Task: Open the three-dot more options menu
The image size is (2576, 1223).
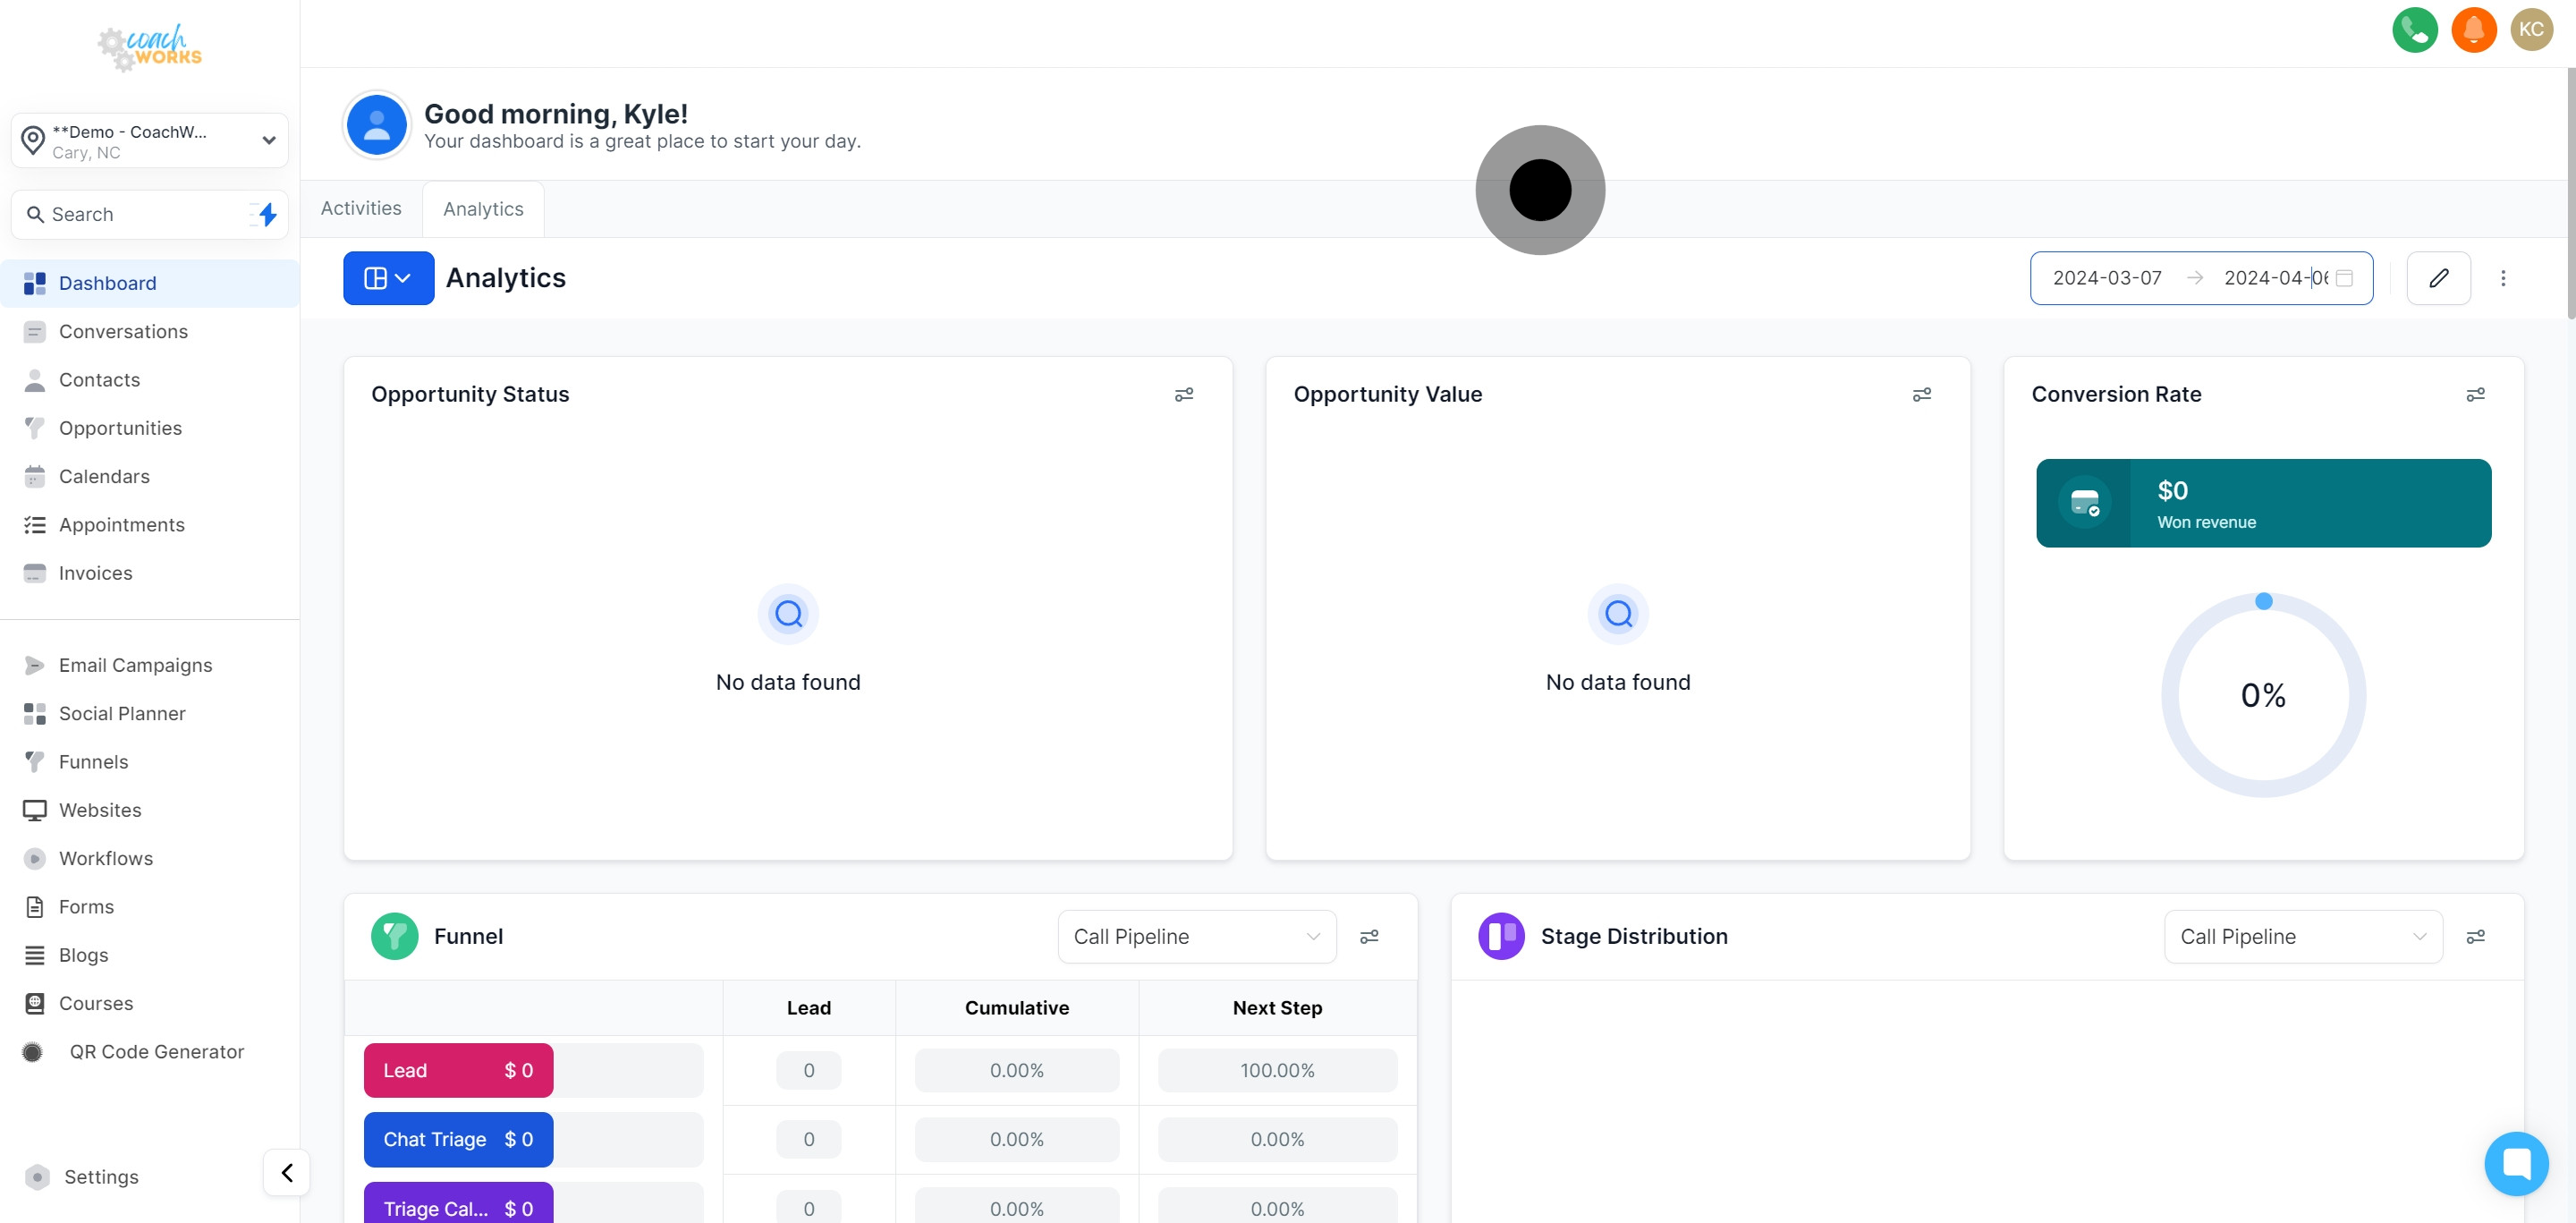Action: coord(2503,278)
